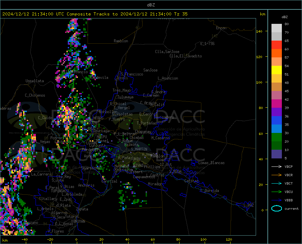
Task: Click the Lomas_Blancas place label
Action: (x=211, y=163)
